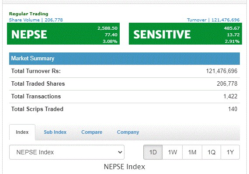The width and height of the screenshot is (249, 174).
Task: Select the Total Scrips Traded row
Action: point(125,109)
